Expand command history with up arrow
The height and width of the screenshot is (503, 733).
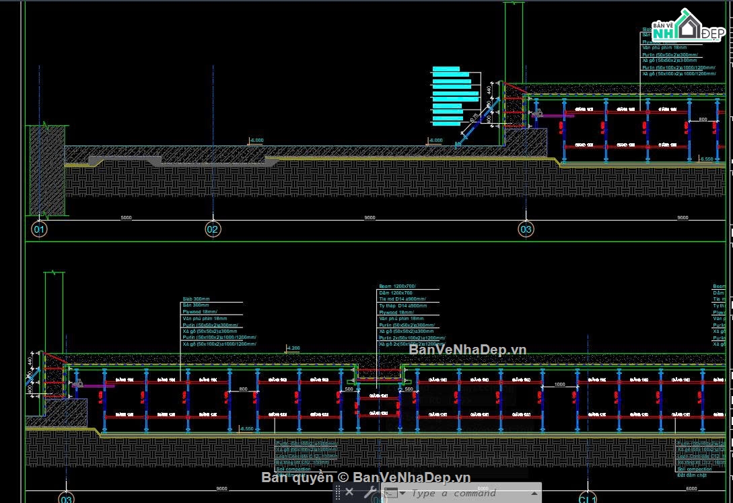(x=534, y=493)
